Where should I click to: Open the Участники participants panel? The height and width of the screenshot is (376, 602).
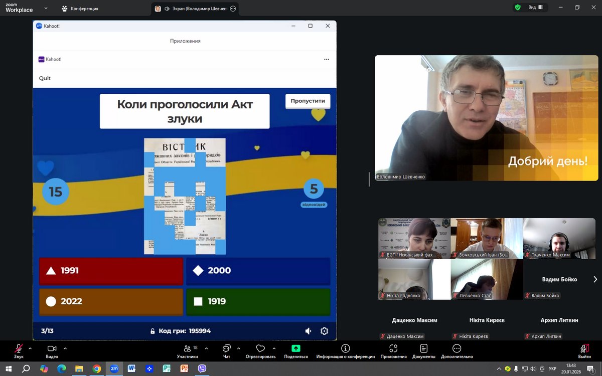[x=187, y=349]
